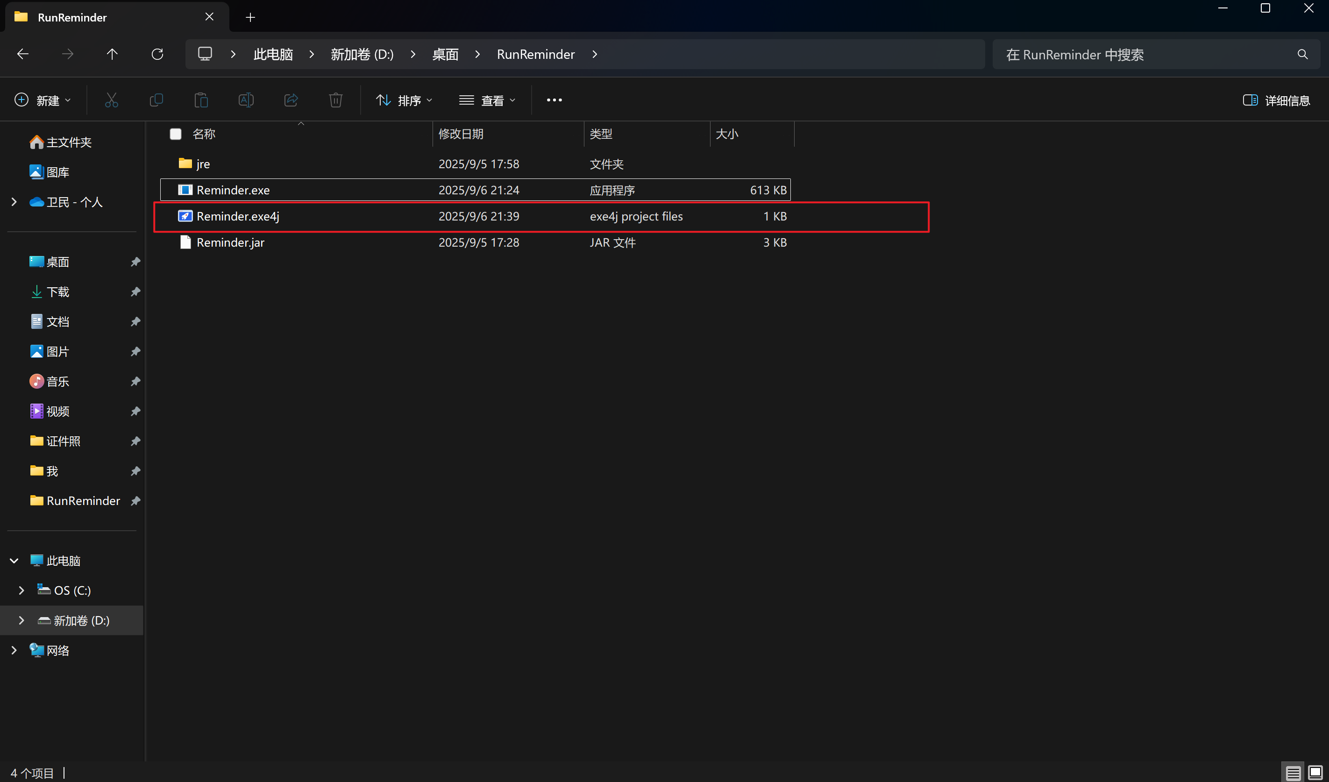
Task: Click the Copy icon in toolbar
Action: pyautogui.click(x=156, y=100)
